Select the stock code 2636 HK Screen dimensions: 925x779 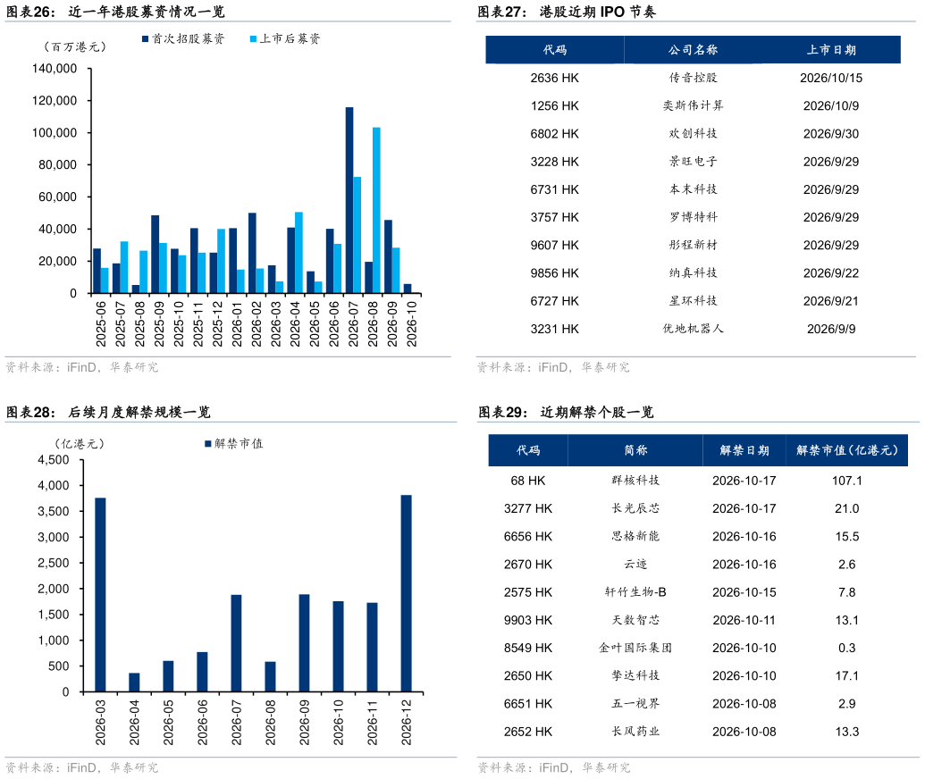point(554,78)
